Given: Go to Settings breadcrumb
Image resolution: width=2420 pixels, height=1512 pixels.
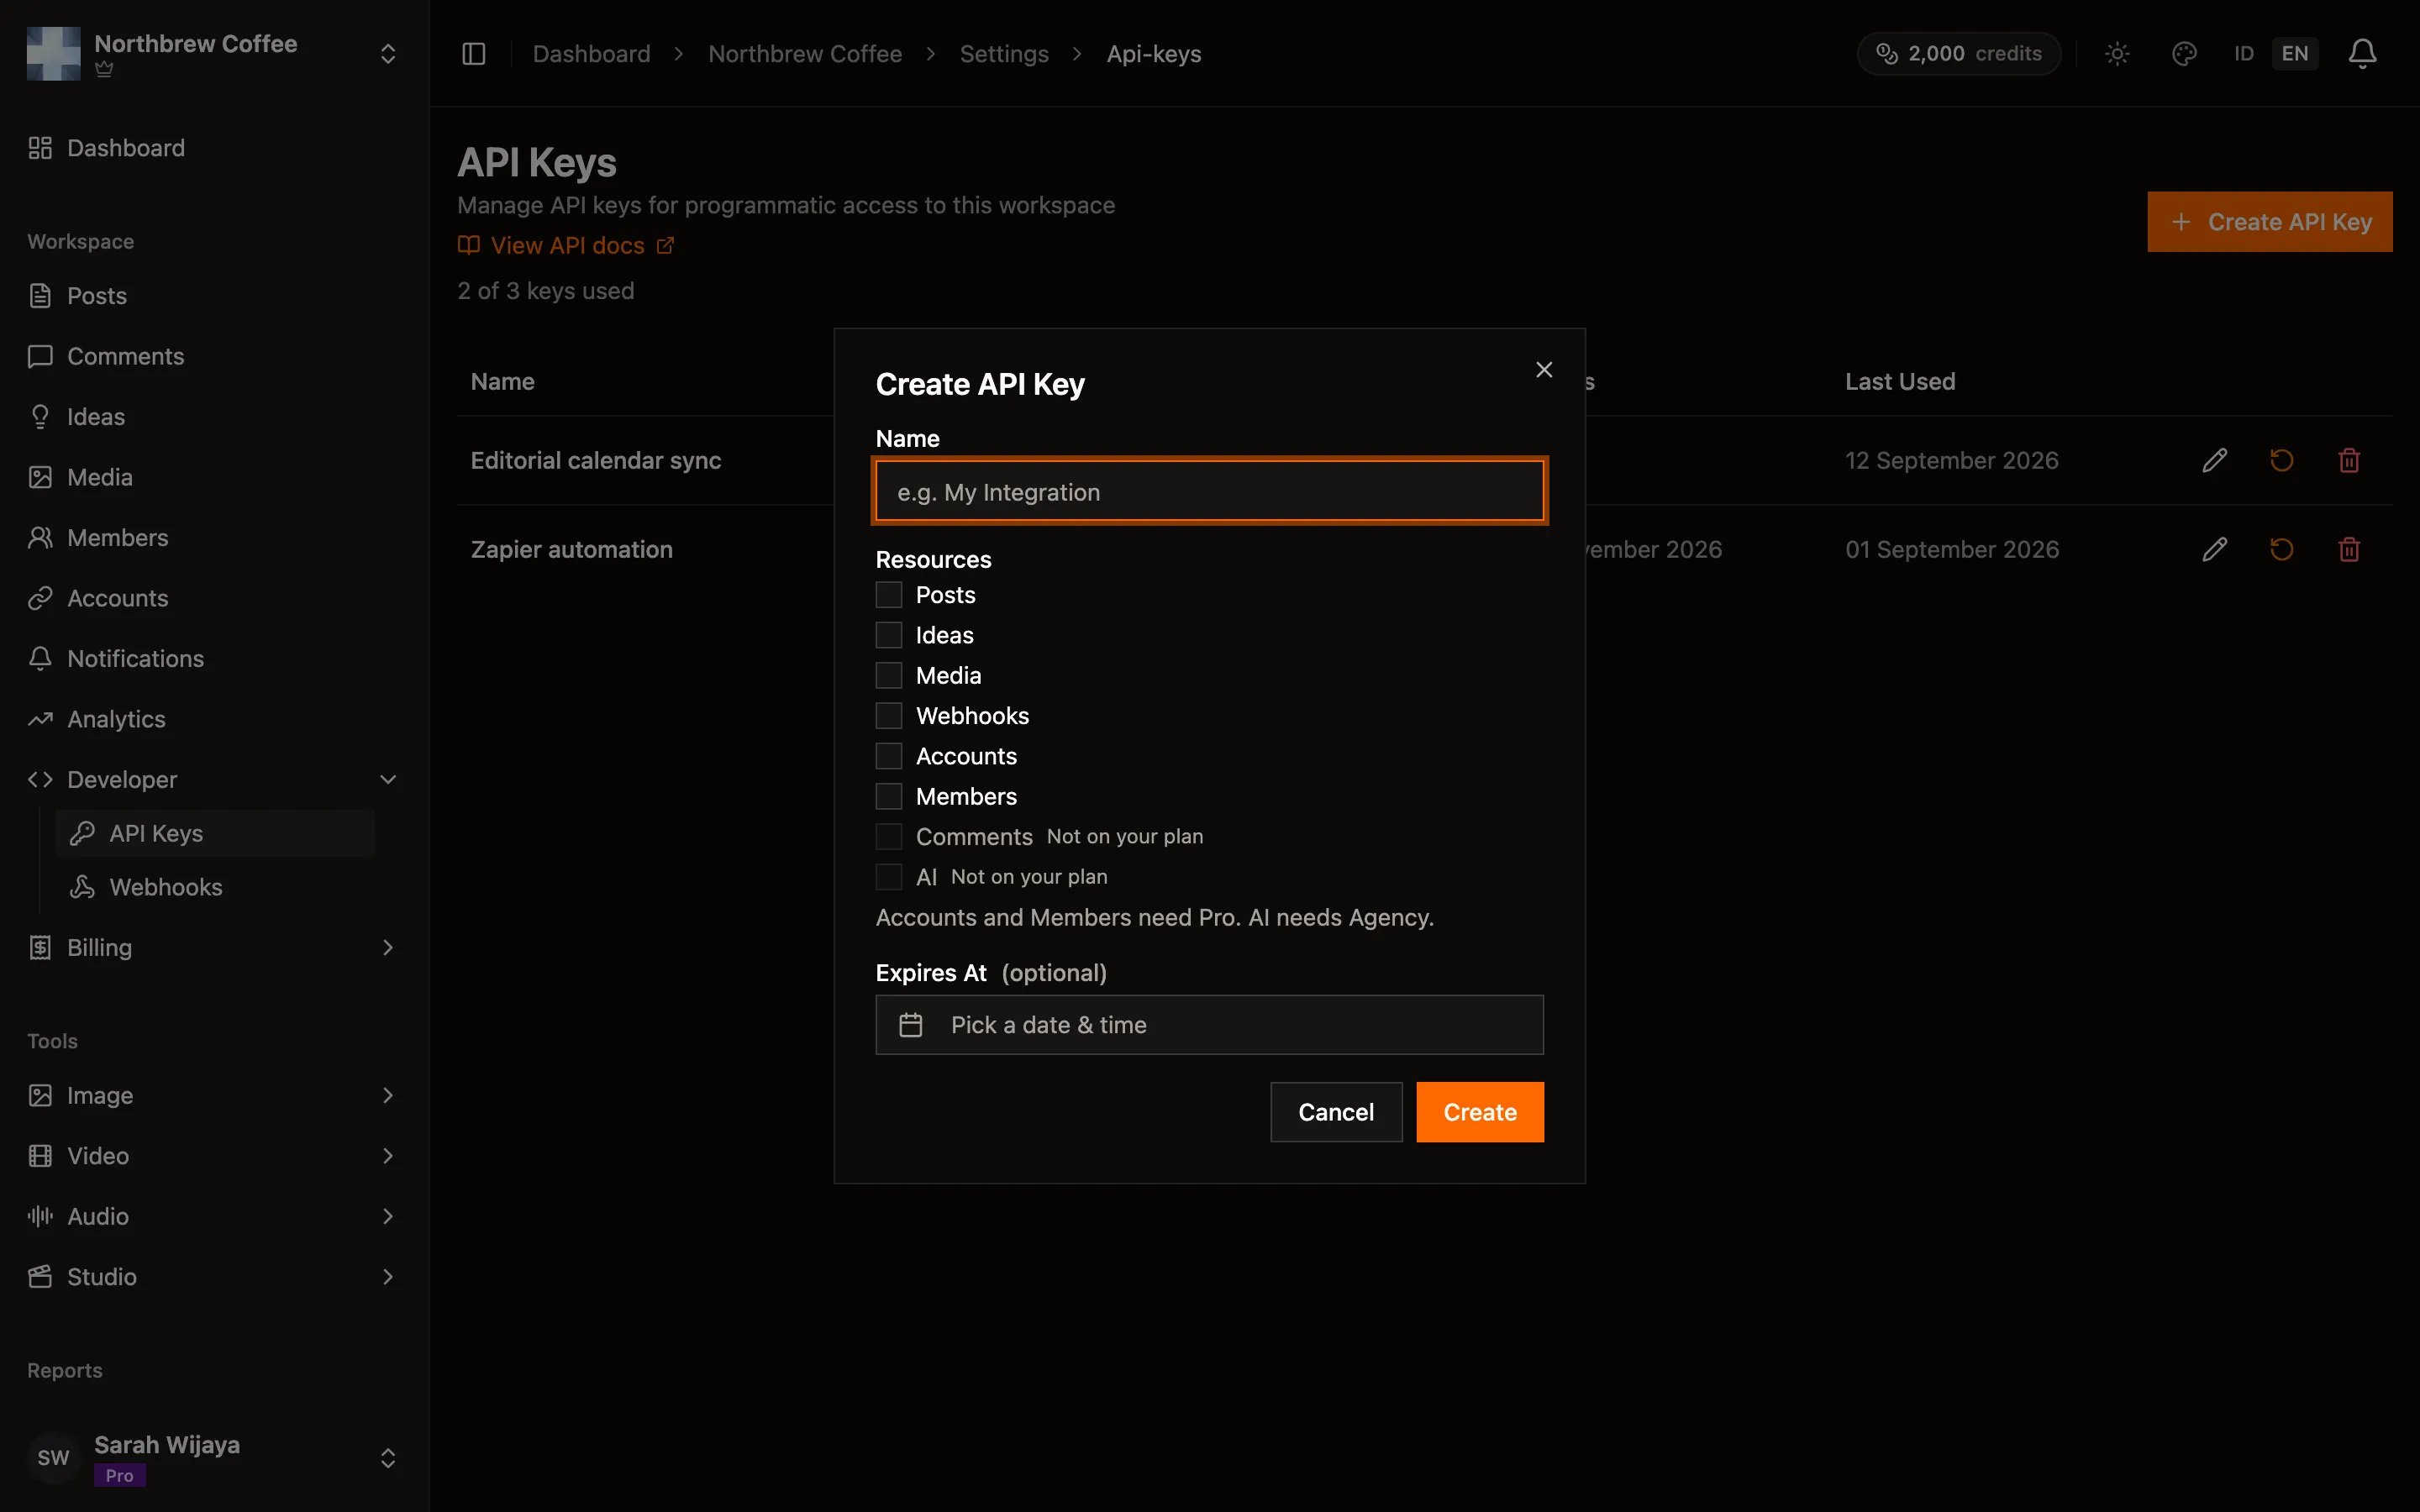Looking at the screenshot, I should point(1004,54).
